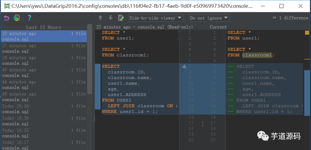
Task: Select the '49 minutes ago' console.sql revision
Action: [x=44, y=97]
